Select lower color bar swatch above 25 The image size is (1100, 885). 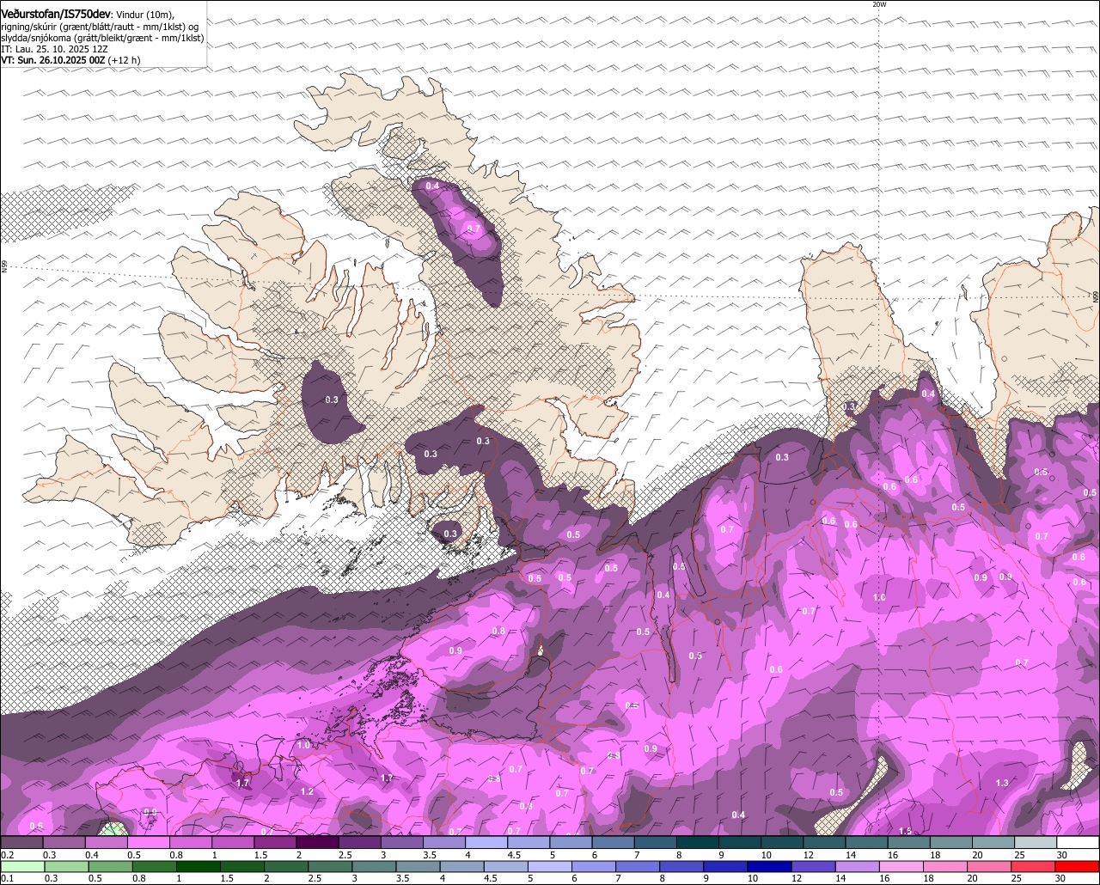click(x=1034, y=866)
